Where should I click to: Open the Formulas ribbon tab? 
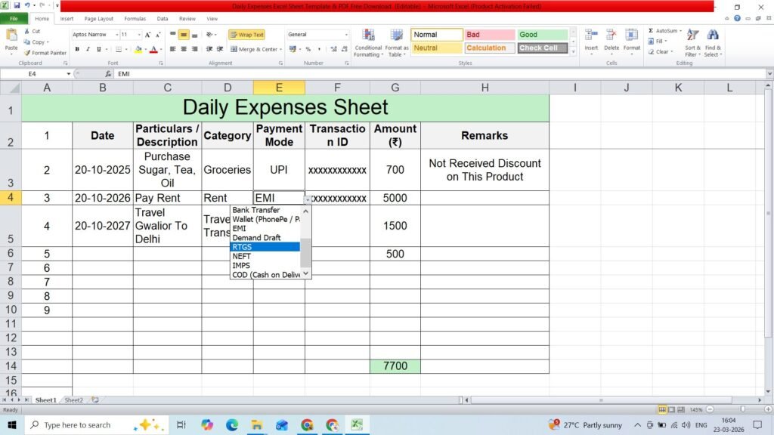(135, 19)
